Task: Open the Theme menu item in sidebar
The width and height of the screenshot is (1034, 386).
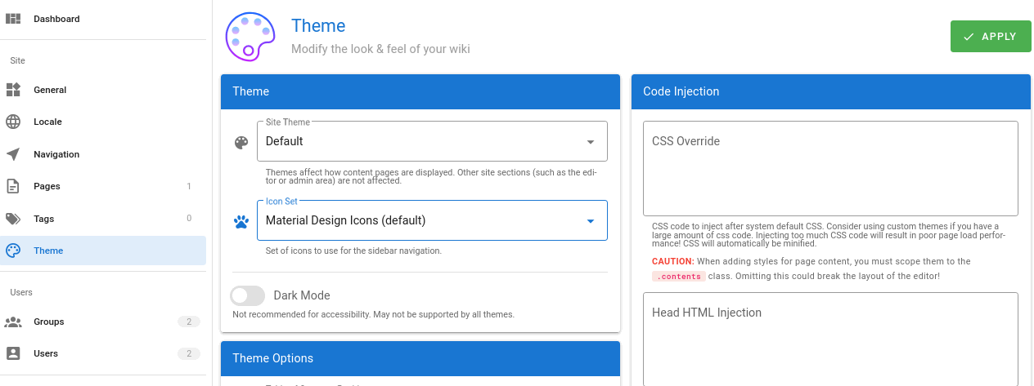Action: tap(48, 251)
